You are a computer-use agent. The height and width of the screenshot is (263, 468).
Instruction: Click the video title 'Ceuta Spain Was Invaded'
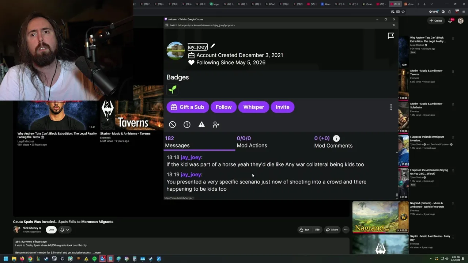click(x=63, y=222)
